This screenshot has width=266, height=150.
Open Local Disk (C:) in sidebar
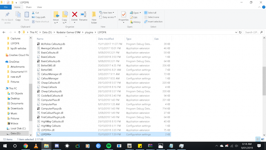(x=18, y=128)
